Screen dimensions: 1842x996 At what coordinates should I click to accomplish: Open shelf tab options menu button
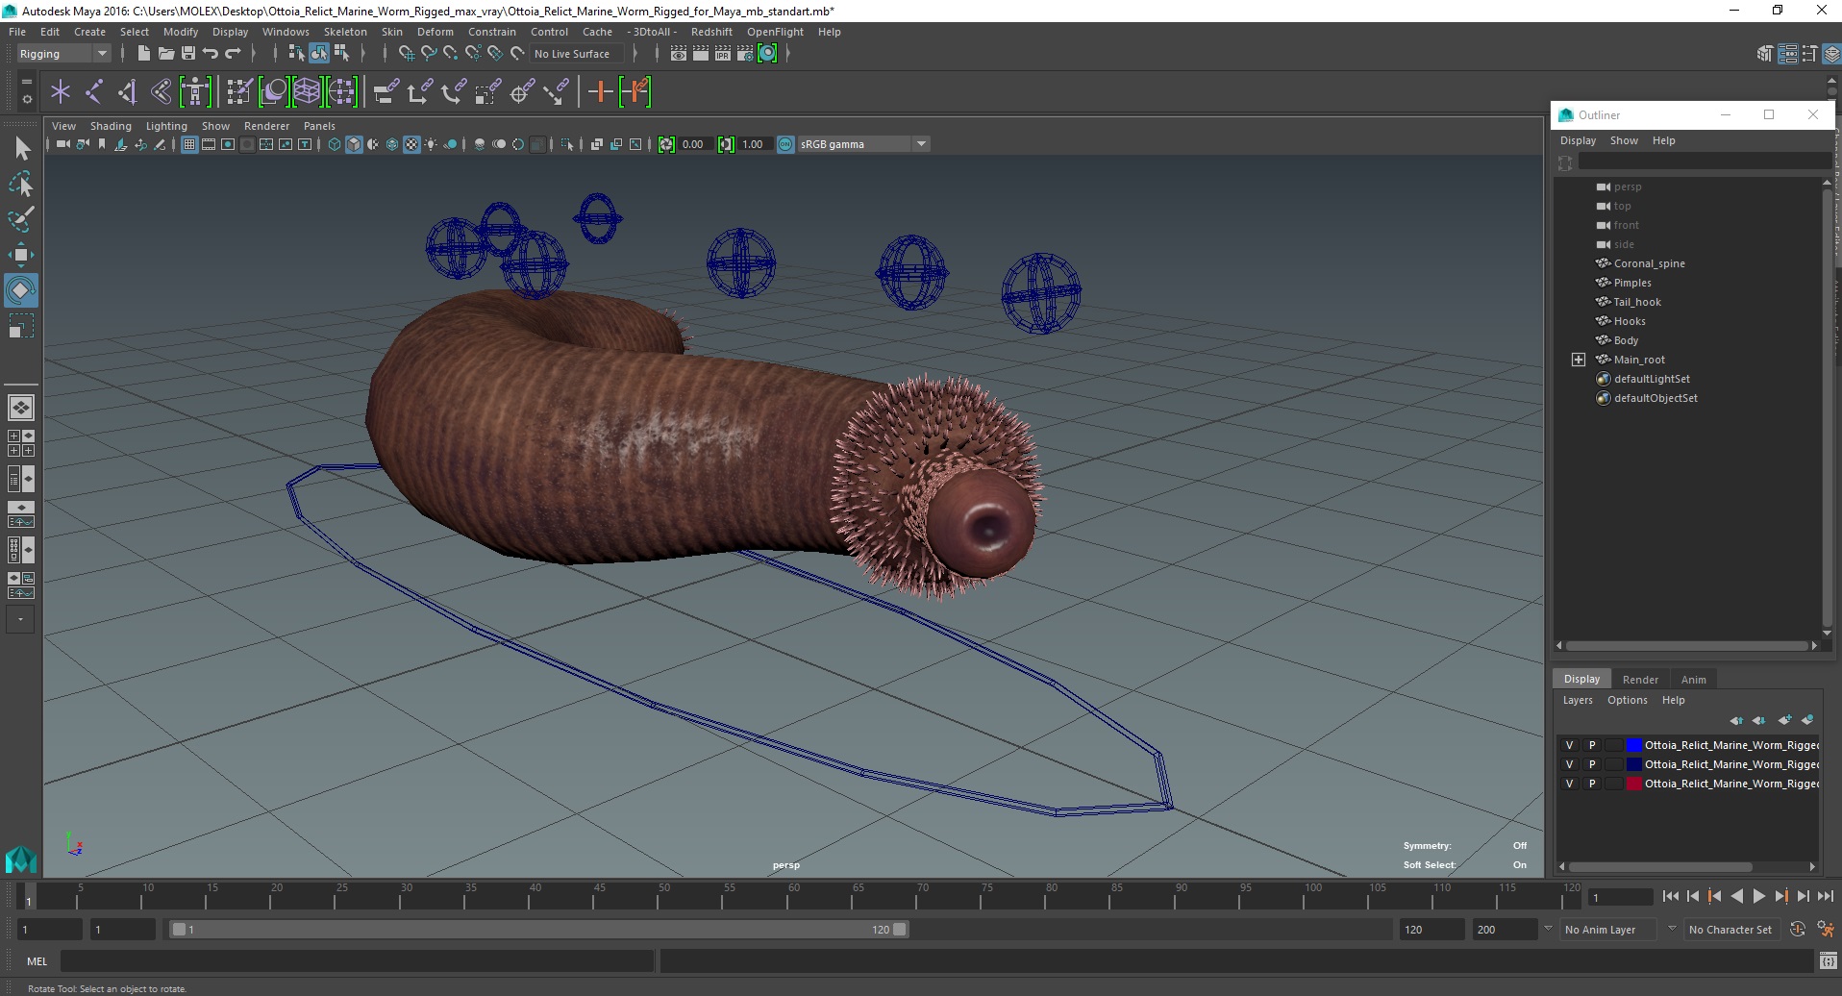click(x=26, y=83)
